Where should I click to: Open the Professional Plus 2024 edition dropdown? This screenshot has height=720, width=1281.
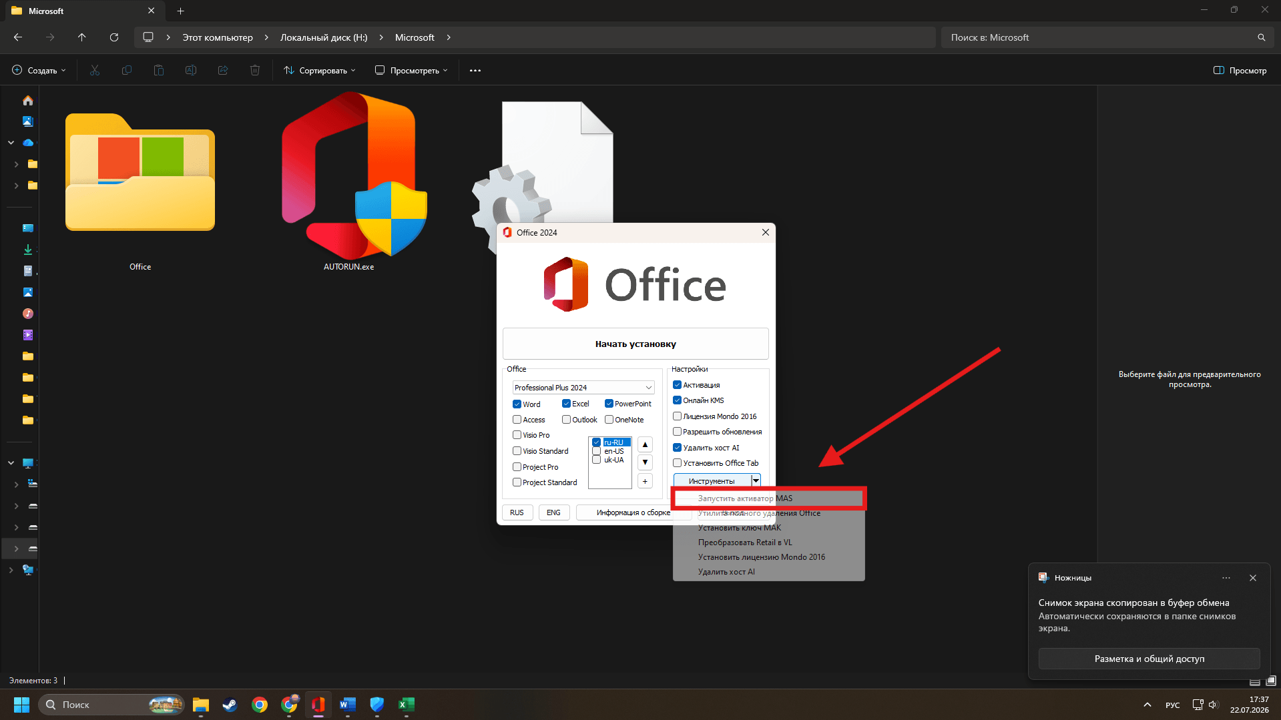(x=583, y=388)
